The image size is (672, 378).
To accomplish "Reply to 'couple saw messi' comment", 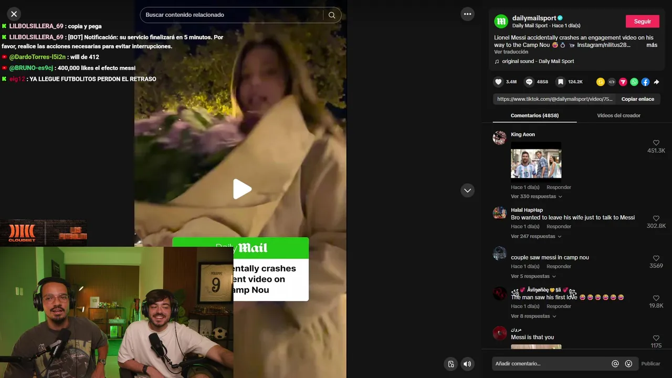I will [559, 267].
